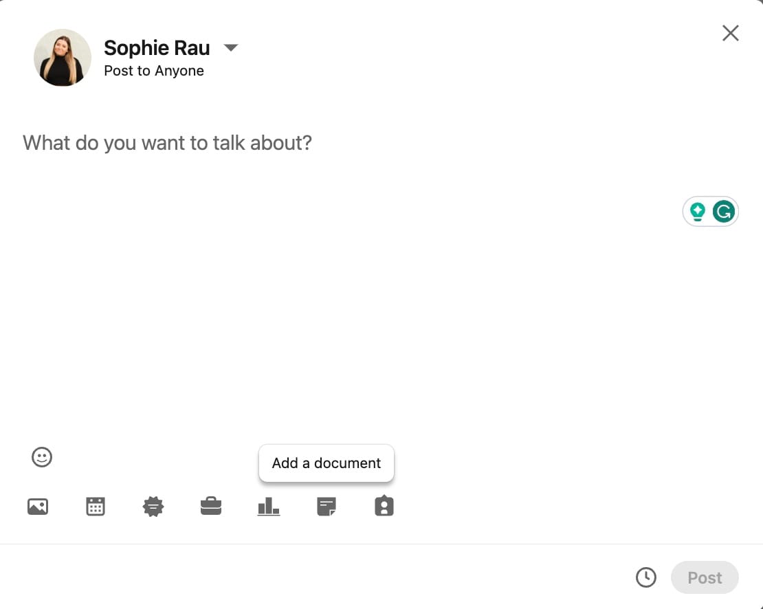Viewport: 763px width, 609px height.
Task: Select the Add a document tooltip label
Action: pos(326,463)
